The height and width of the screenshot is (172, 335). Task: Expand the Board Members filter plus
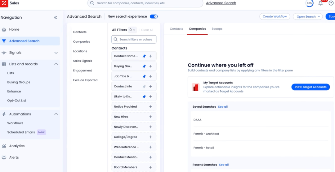coord(151,167)
